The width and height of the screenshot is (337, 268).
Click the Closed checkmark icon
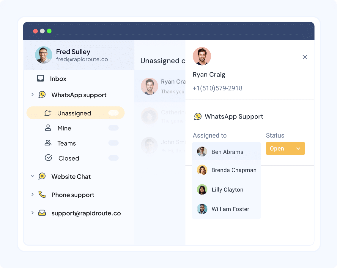(x=48, y=158)
